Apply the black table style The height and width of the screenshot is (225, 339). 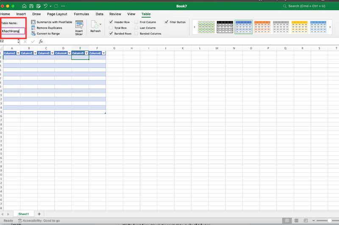pyautogui.click(x=225, y=27)
